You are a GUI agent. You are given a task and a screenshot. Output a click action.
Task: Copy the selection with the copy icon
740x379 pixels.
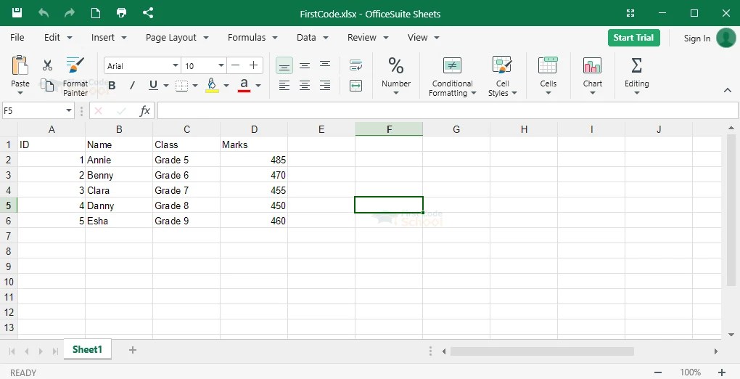point(47,85)
